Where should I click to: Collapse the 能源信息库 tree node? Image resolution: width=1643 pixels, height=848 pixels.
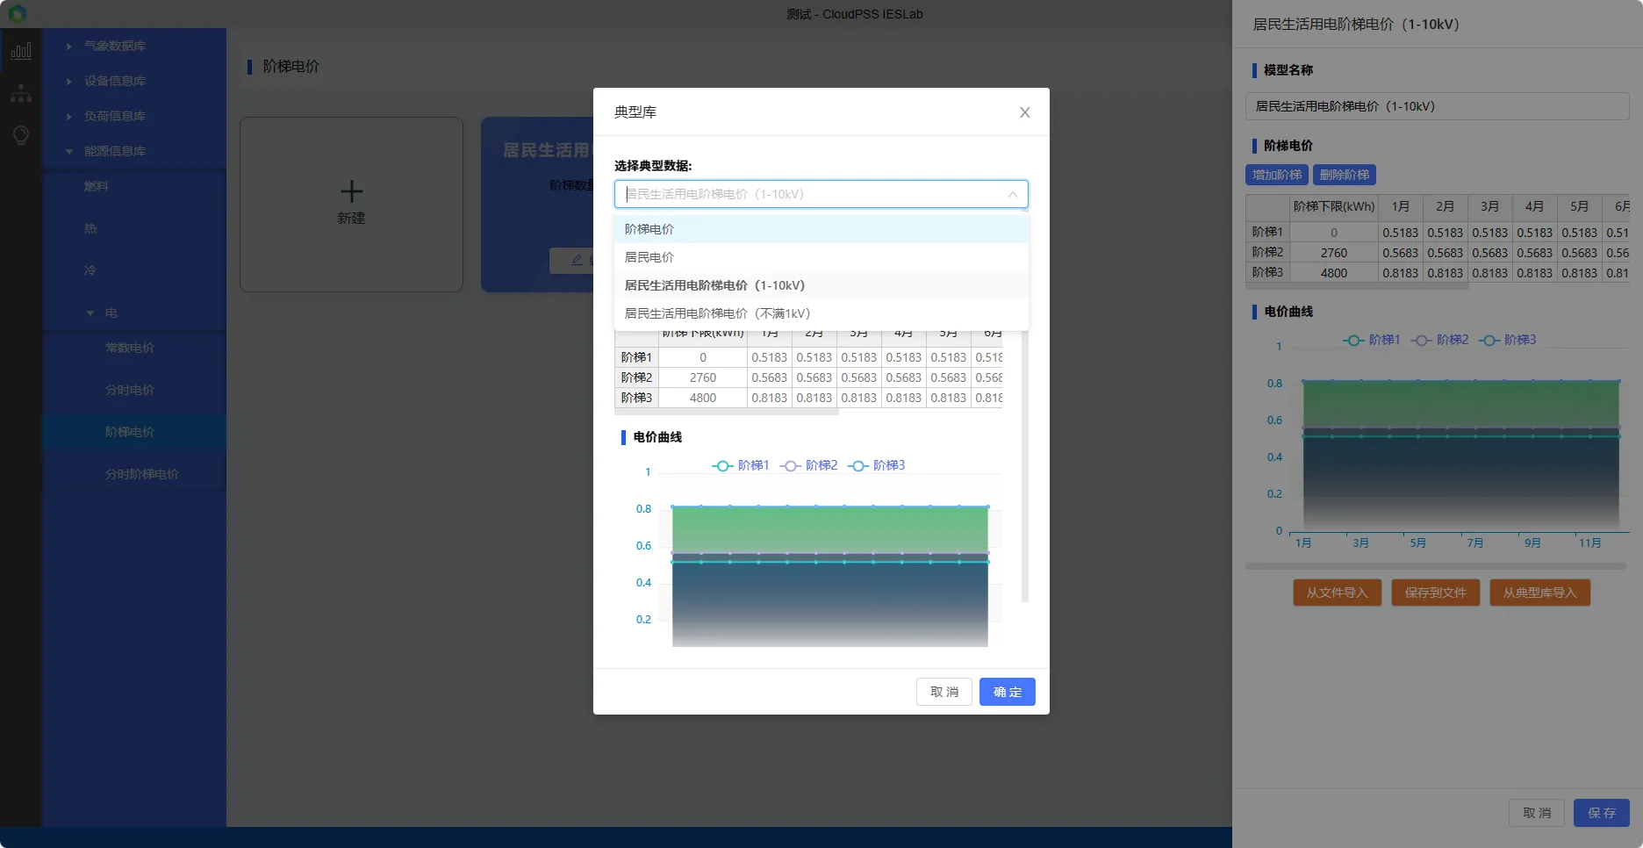(69, 151)
